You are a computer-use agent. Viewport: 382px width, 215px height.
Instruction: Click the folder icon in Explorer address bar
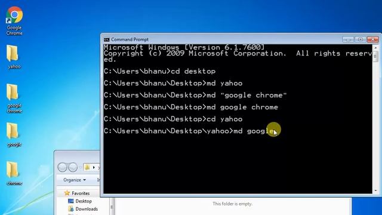[x=87, y=167]
